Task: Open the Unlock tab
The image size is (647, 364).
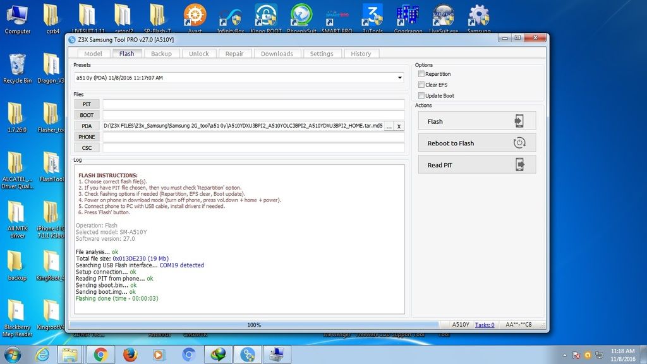Action: pos(199,54)
